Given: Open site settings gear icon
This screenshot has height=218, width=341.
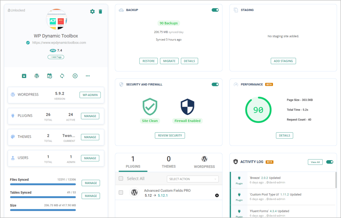Looking at the screenshot, I should (93, 12).
